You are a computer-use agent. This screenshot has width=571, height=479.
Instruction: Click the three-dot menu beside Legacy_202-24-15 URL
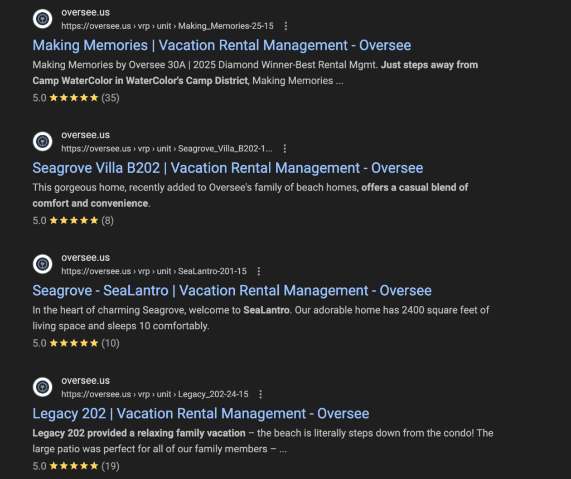[261, 394]
